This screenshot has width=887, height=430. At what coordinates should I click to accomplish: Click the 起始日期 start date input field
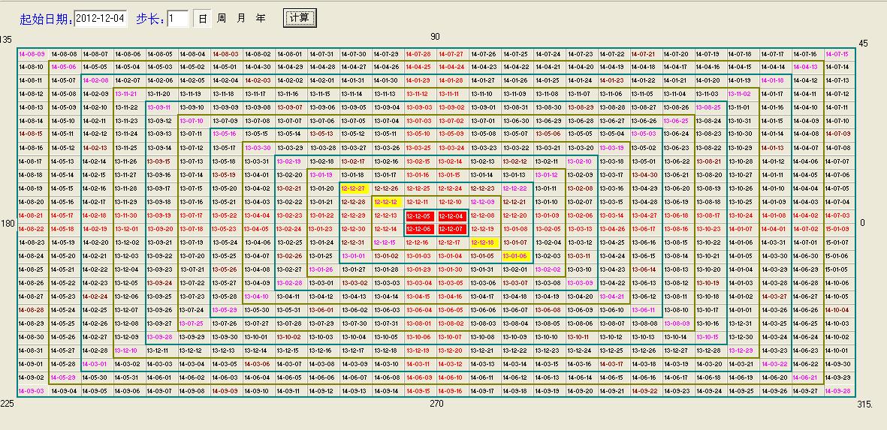pos(101,18)
